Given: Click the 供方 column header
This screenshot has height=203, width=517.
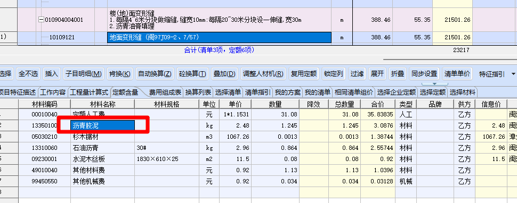Looking at the screenshot, I should pyautogui.click(x=464, y=105).
